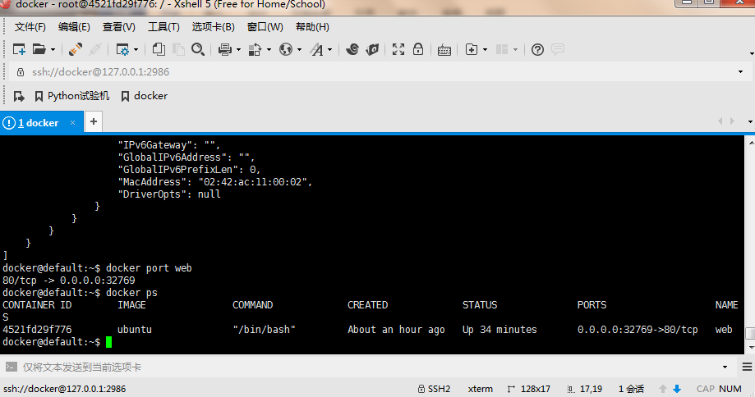755x397 pixels.
Task: Open the 查看(V) menu
Action: (x=119, y=27)
